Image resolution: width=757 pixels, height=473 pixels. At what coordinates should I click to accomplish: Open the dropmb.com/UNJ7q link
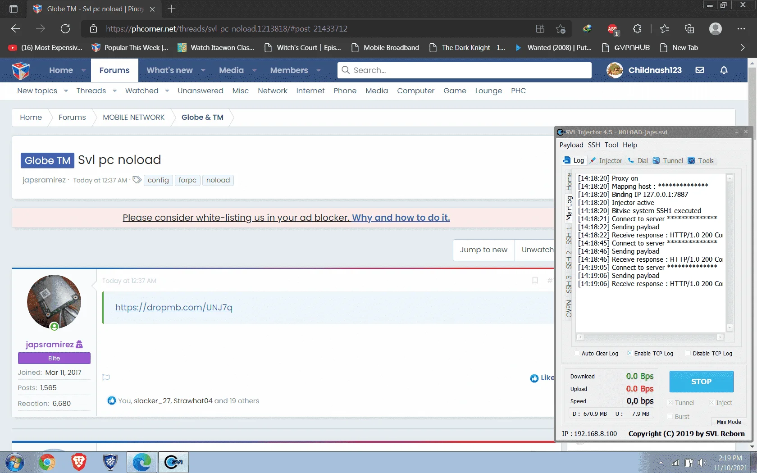point(174,307)
